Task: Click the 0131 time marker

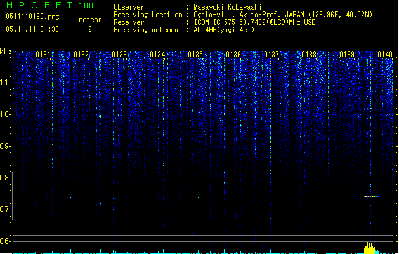Action: point(43,55)
